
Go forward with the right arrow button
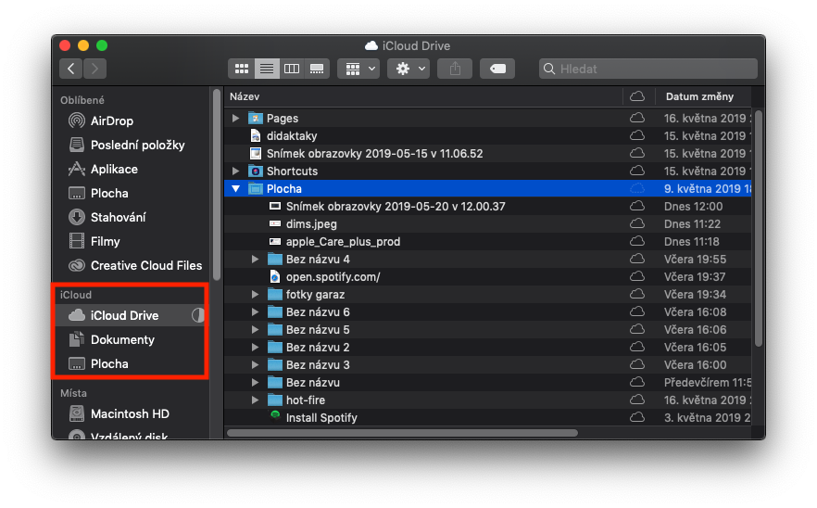[x=94, y=69]
